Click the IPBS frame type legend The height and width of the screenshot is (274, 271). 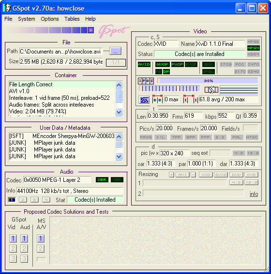tap(146, 81)
